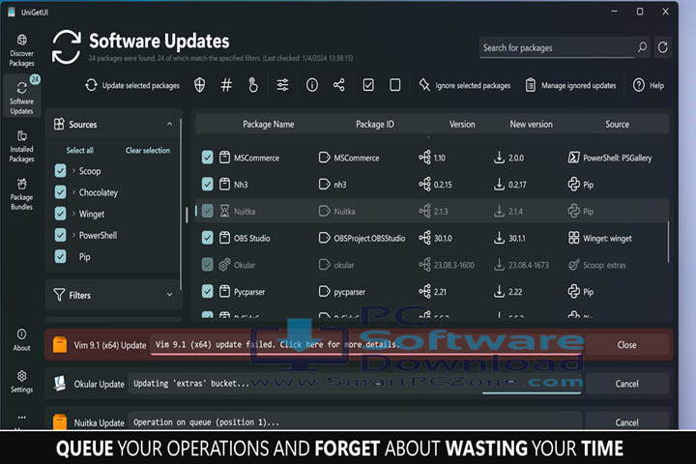Expand the Scoop source tree
Image resolution: width=696 pixels, height=464 pixels.
pyautogui.click(x=73, y=170)
